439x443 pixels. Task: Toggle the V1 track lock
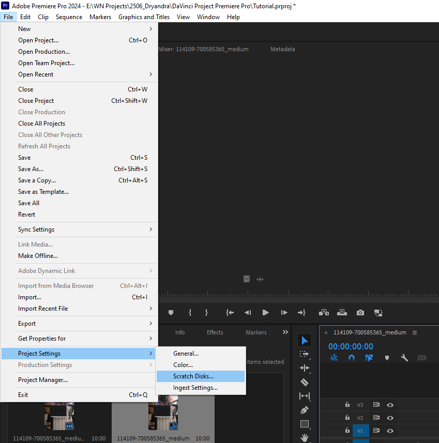point(347,431)
